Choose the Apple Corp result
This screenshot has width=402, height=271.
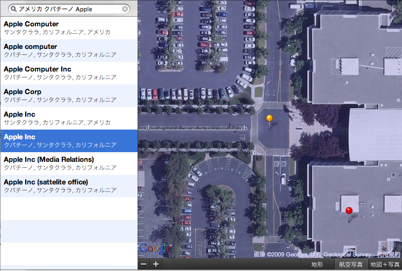69,96
